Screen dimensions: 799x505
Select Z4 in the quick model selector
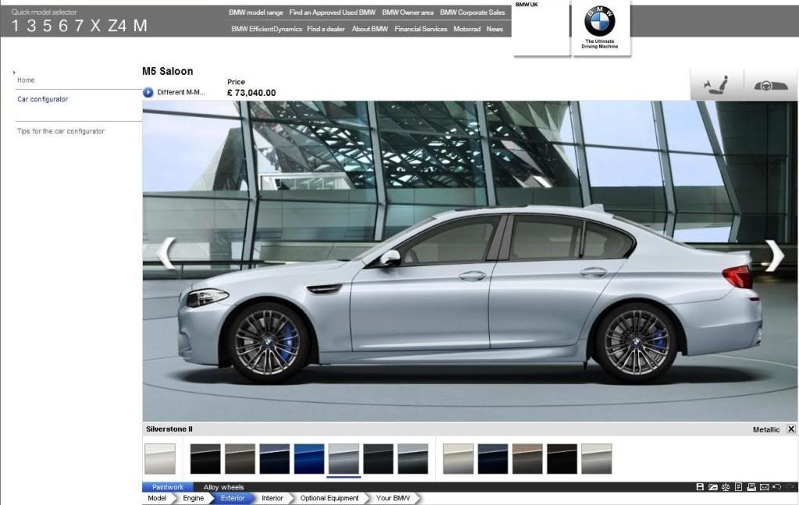117,26
